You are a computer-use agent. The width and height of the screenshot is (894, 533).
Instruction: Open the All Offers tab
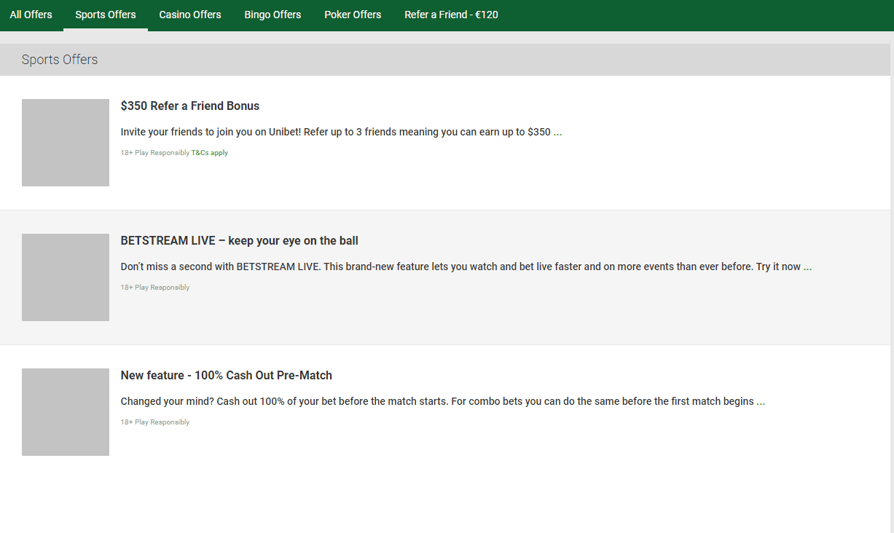(31, 15)
